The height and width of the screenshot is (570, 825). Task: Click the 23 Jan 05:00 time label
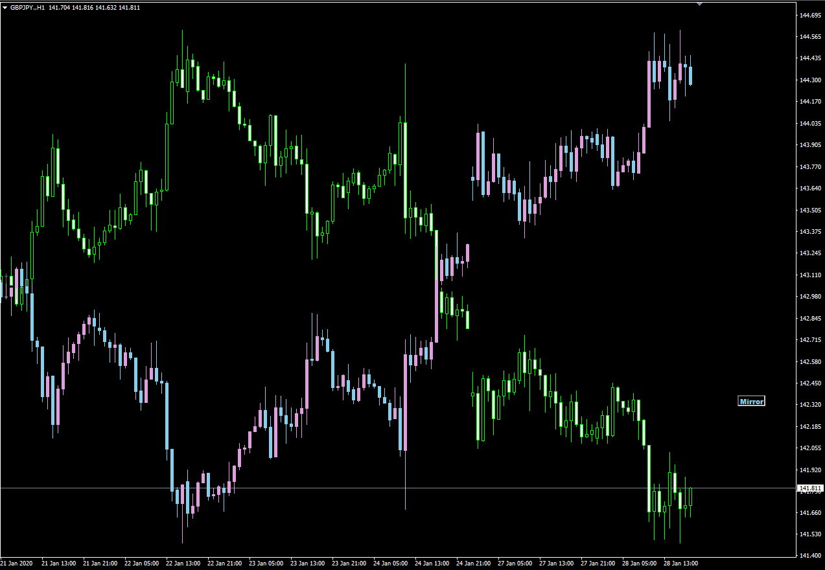tap(266, 564)
